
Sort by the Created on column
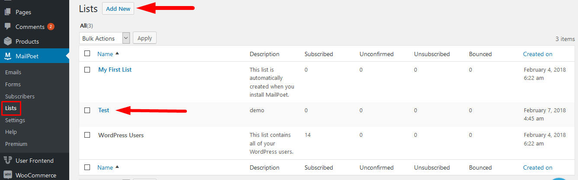(538, 54)
